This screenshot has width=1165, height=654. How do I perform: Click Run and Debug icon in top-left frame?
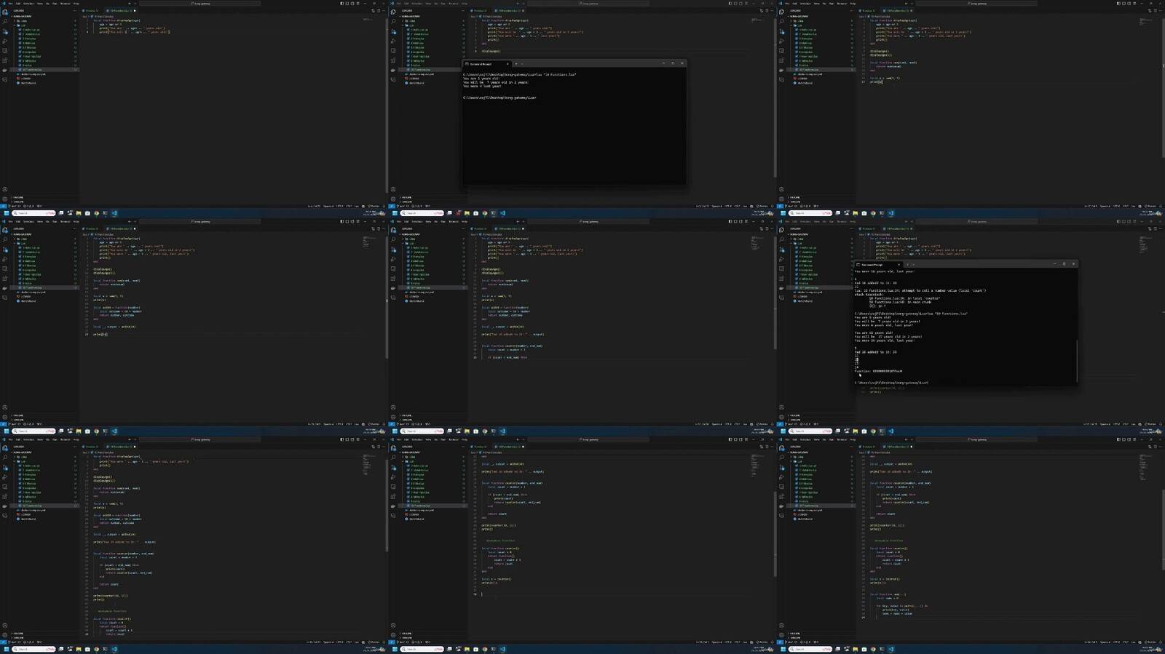(5, 41)
